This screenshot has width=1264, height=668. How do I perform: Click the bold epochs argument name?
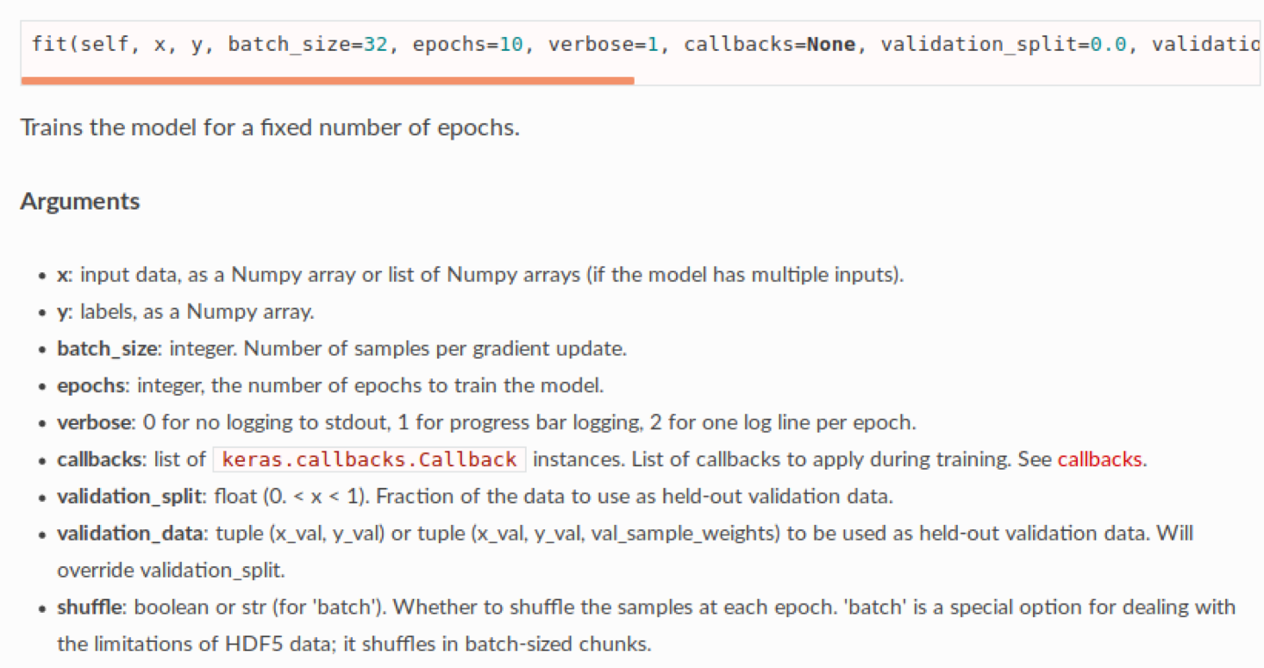tap(91, 385)
